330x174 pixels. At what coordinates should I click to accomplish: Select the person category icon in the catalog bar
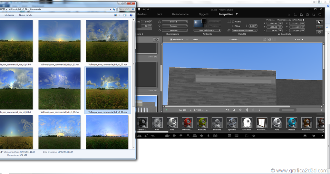click(x=209, y=136)
